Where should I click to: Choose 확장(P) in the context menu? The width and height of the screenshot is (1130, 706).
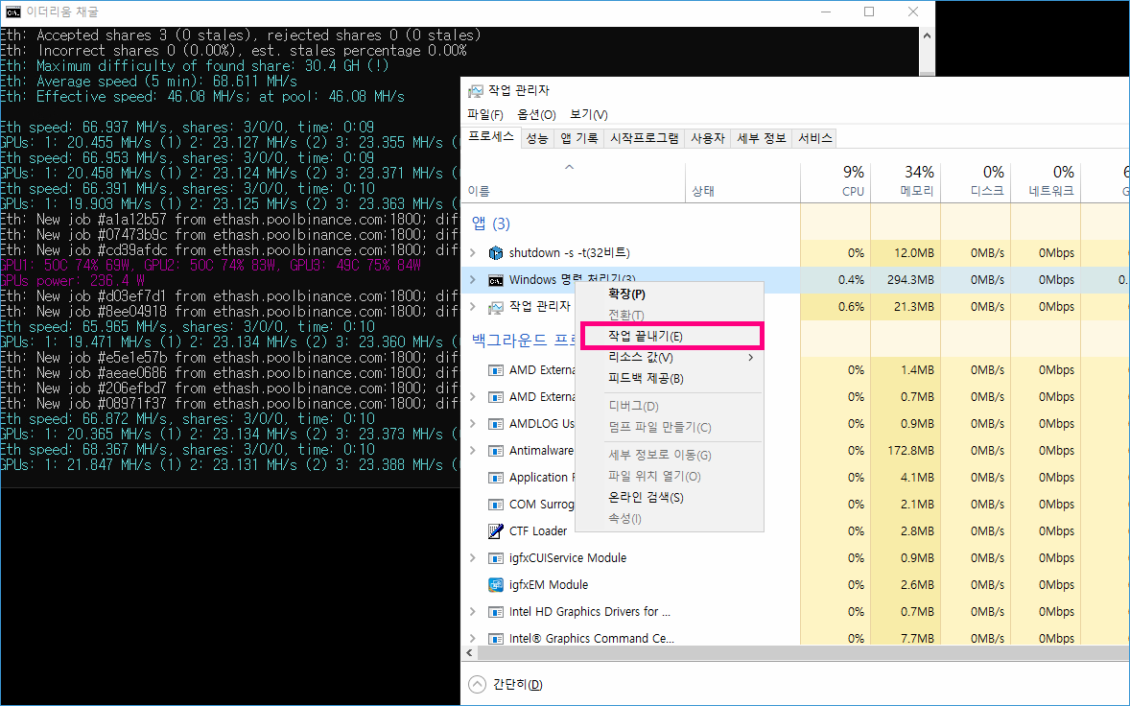click(670, 294)
